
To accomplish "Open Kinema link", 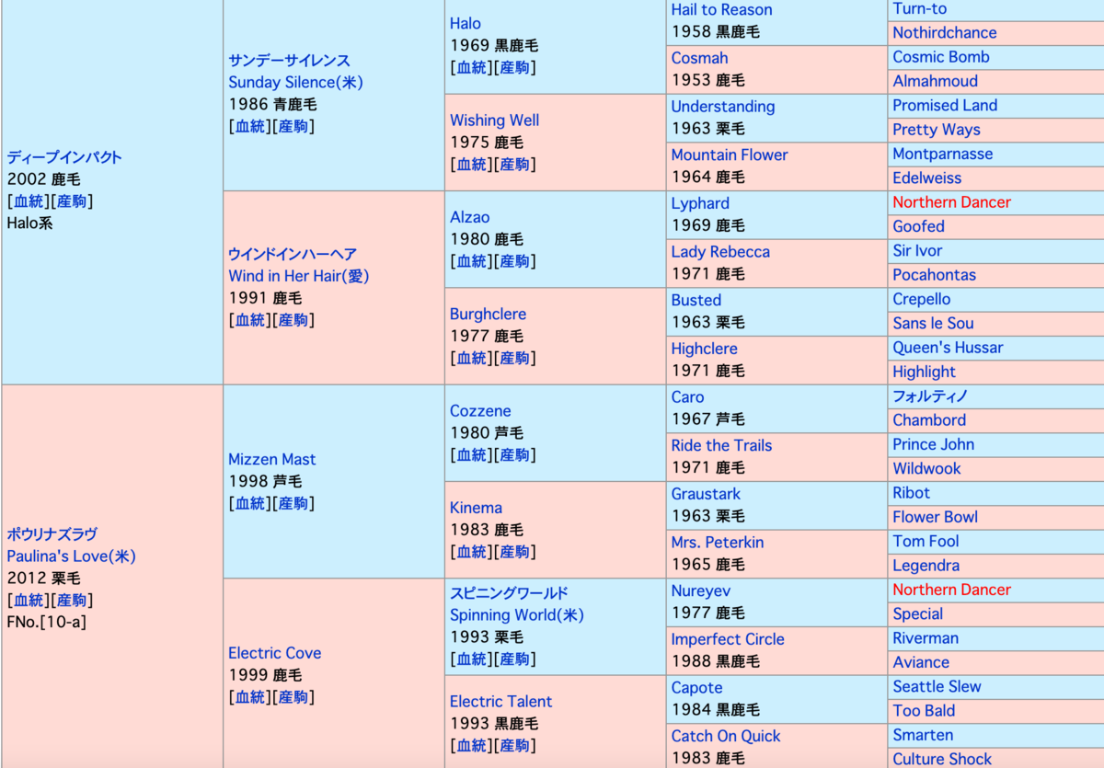I will (477, 508).
